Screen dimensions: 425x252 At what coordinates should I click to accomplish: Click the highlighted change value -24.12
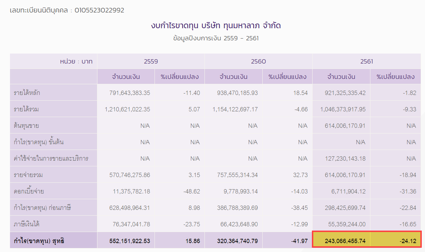point(408,241)
